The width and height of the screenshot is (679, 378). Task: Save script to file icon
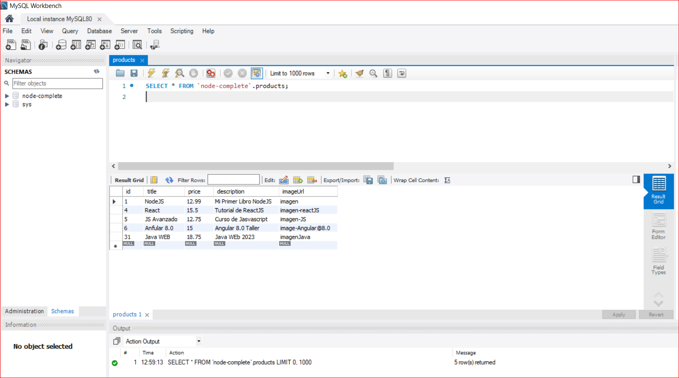(134, 73)
